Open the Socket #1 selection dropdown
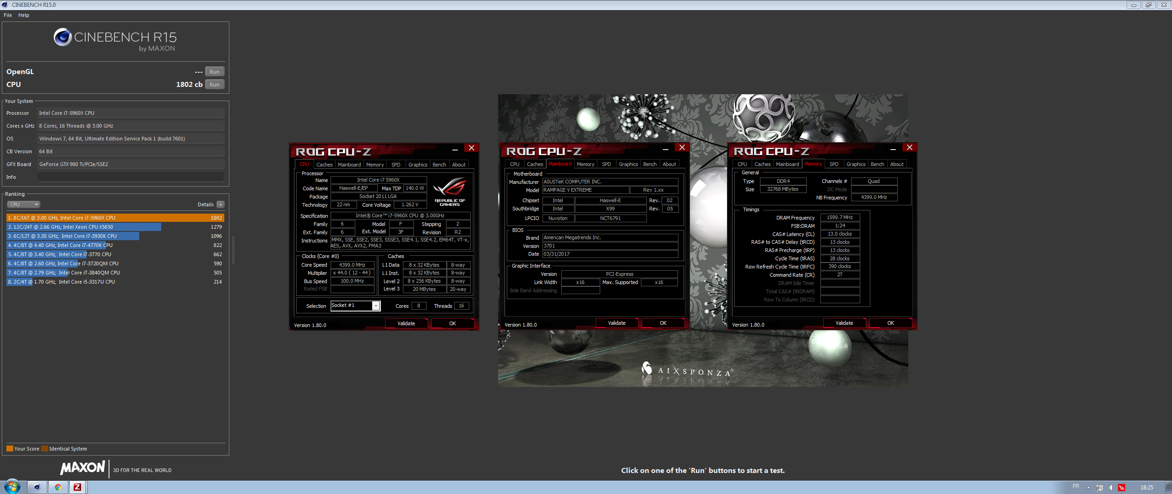 tap(375, 306)
